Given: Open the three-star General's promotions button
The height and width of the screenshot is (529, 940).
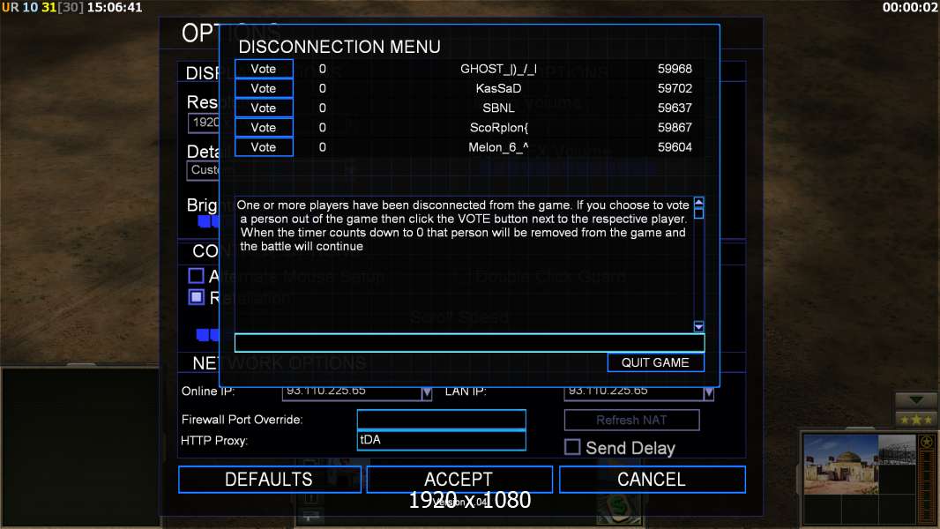Looking at the screenshot, I should tap(916, 420).
